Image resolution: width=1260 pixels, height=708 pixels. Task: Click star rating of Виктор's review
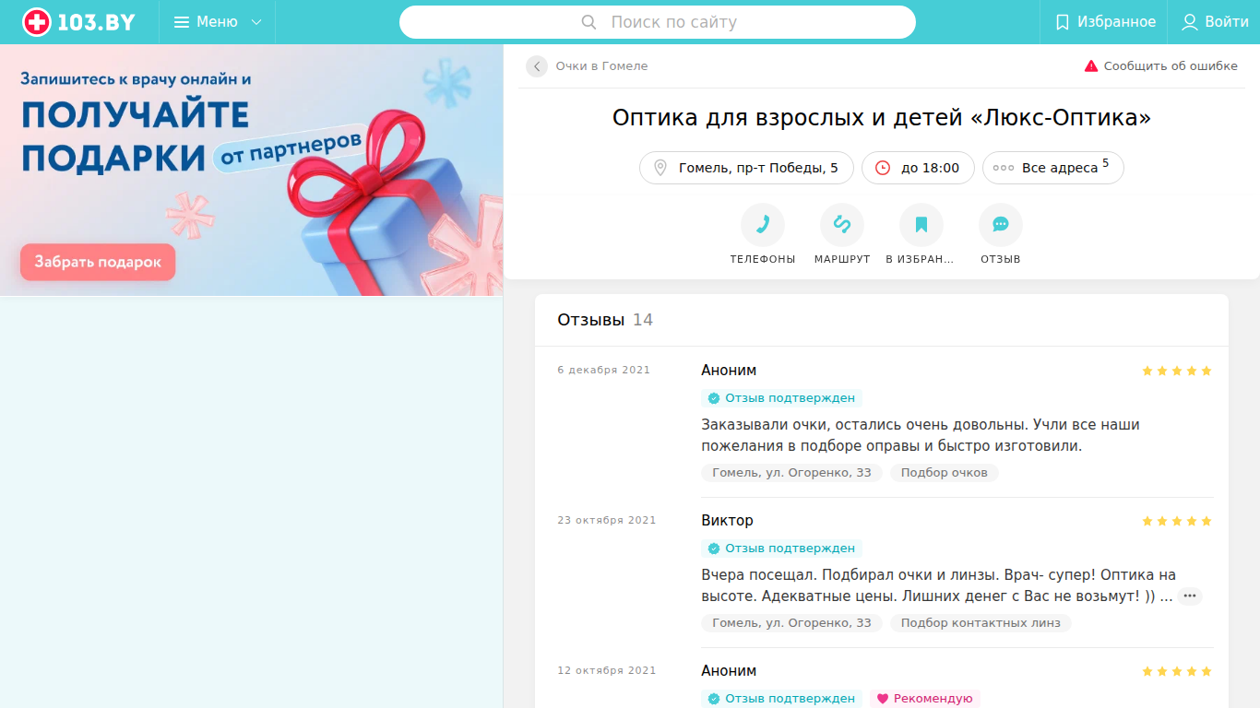pos(1177,521)
